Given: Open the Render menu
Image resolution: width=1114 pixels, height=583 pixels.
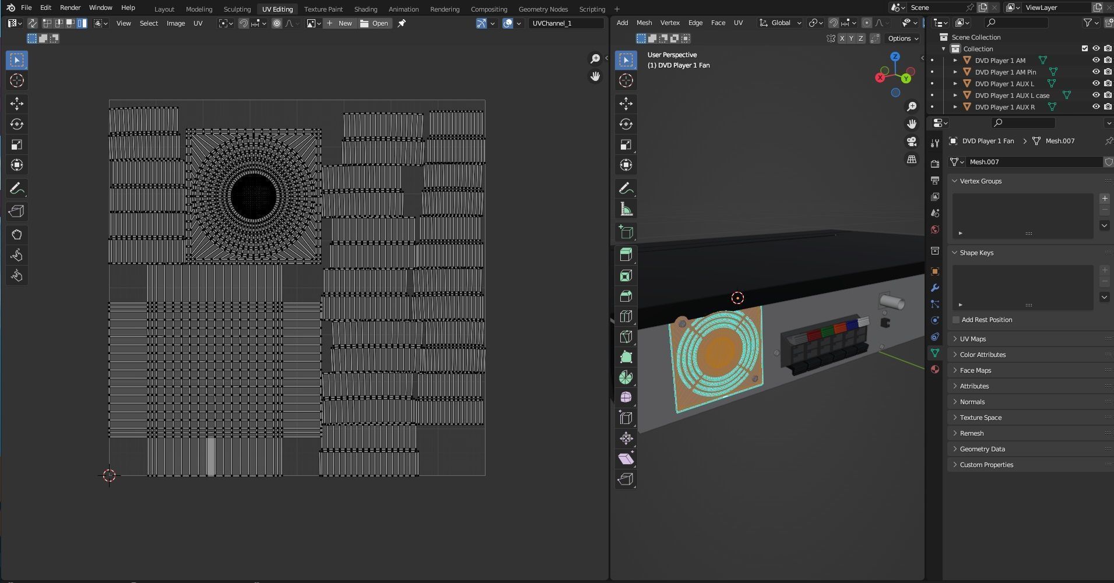Looking at the screenshot, I should pyautogui.click(x=70, y=8).
